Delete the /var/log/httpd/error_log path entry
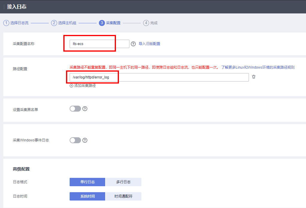The height and width of the screenshot is (208, 306). pyautogui.click(x=254, y=77)
